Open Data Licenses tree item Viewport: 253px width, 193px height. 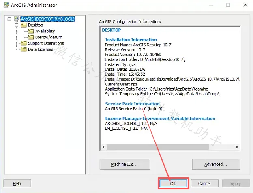(41, 49)
